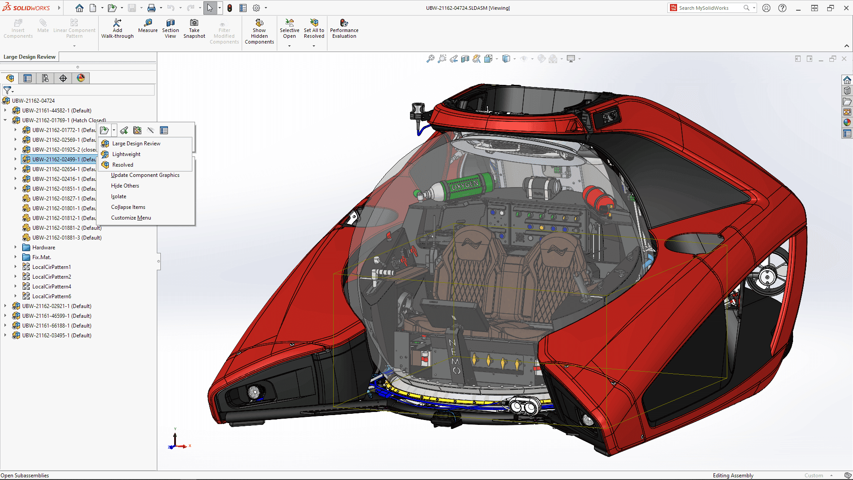Select the Filter Components icon

pyautogui.click(x=7, y=90)
